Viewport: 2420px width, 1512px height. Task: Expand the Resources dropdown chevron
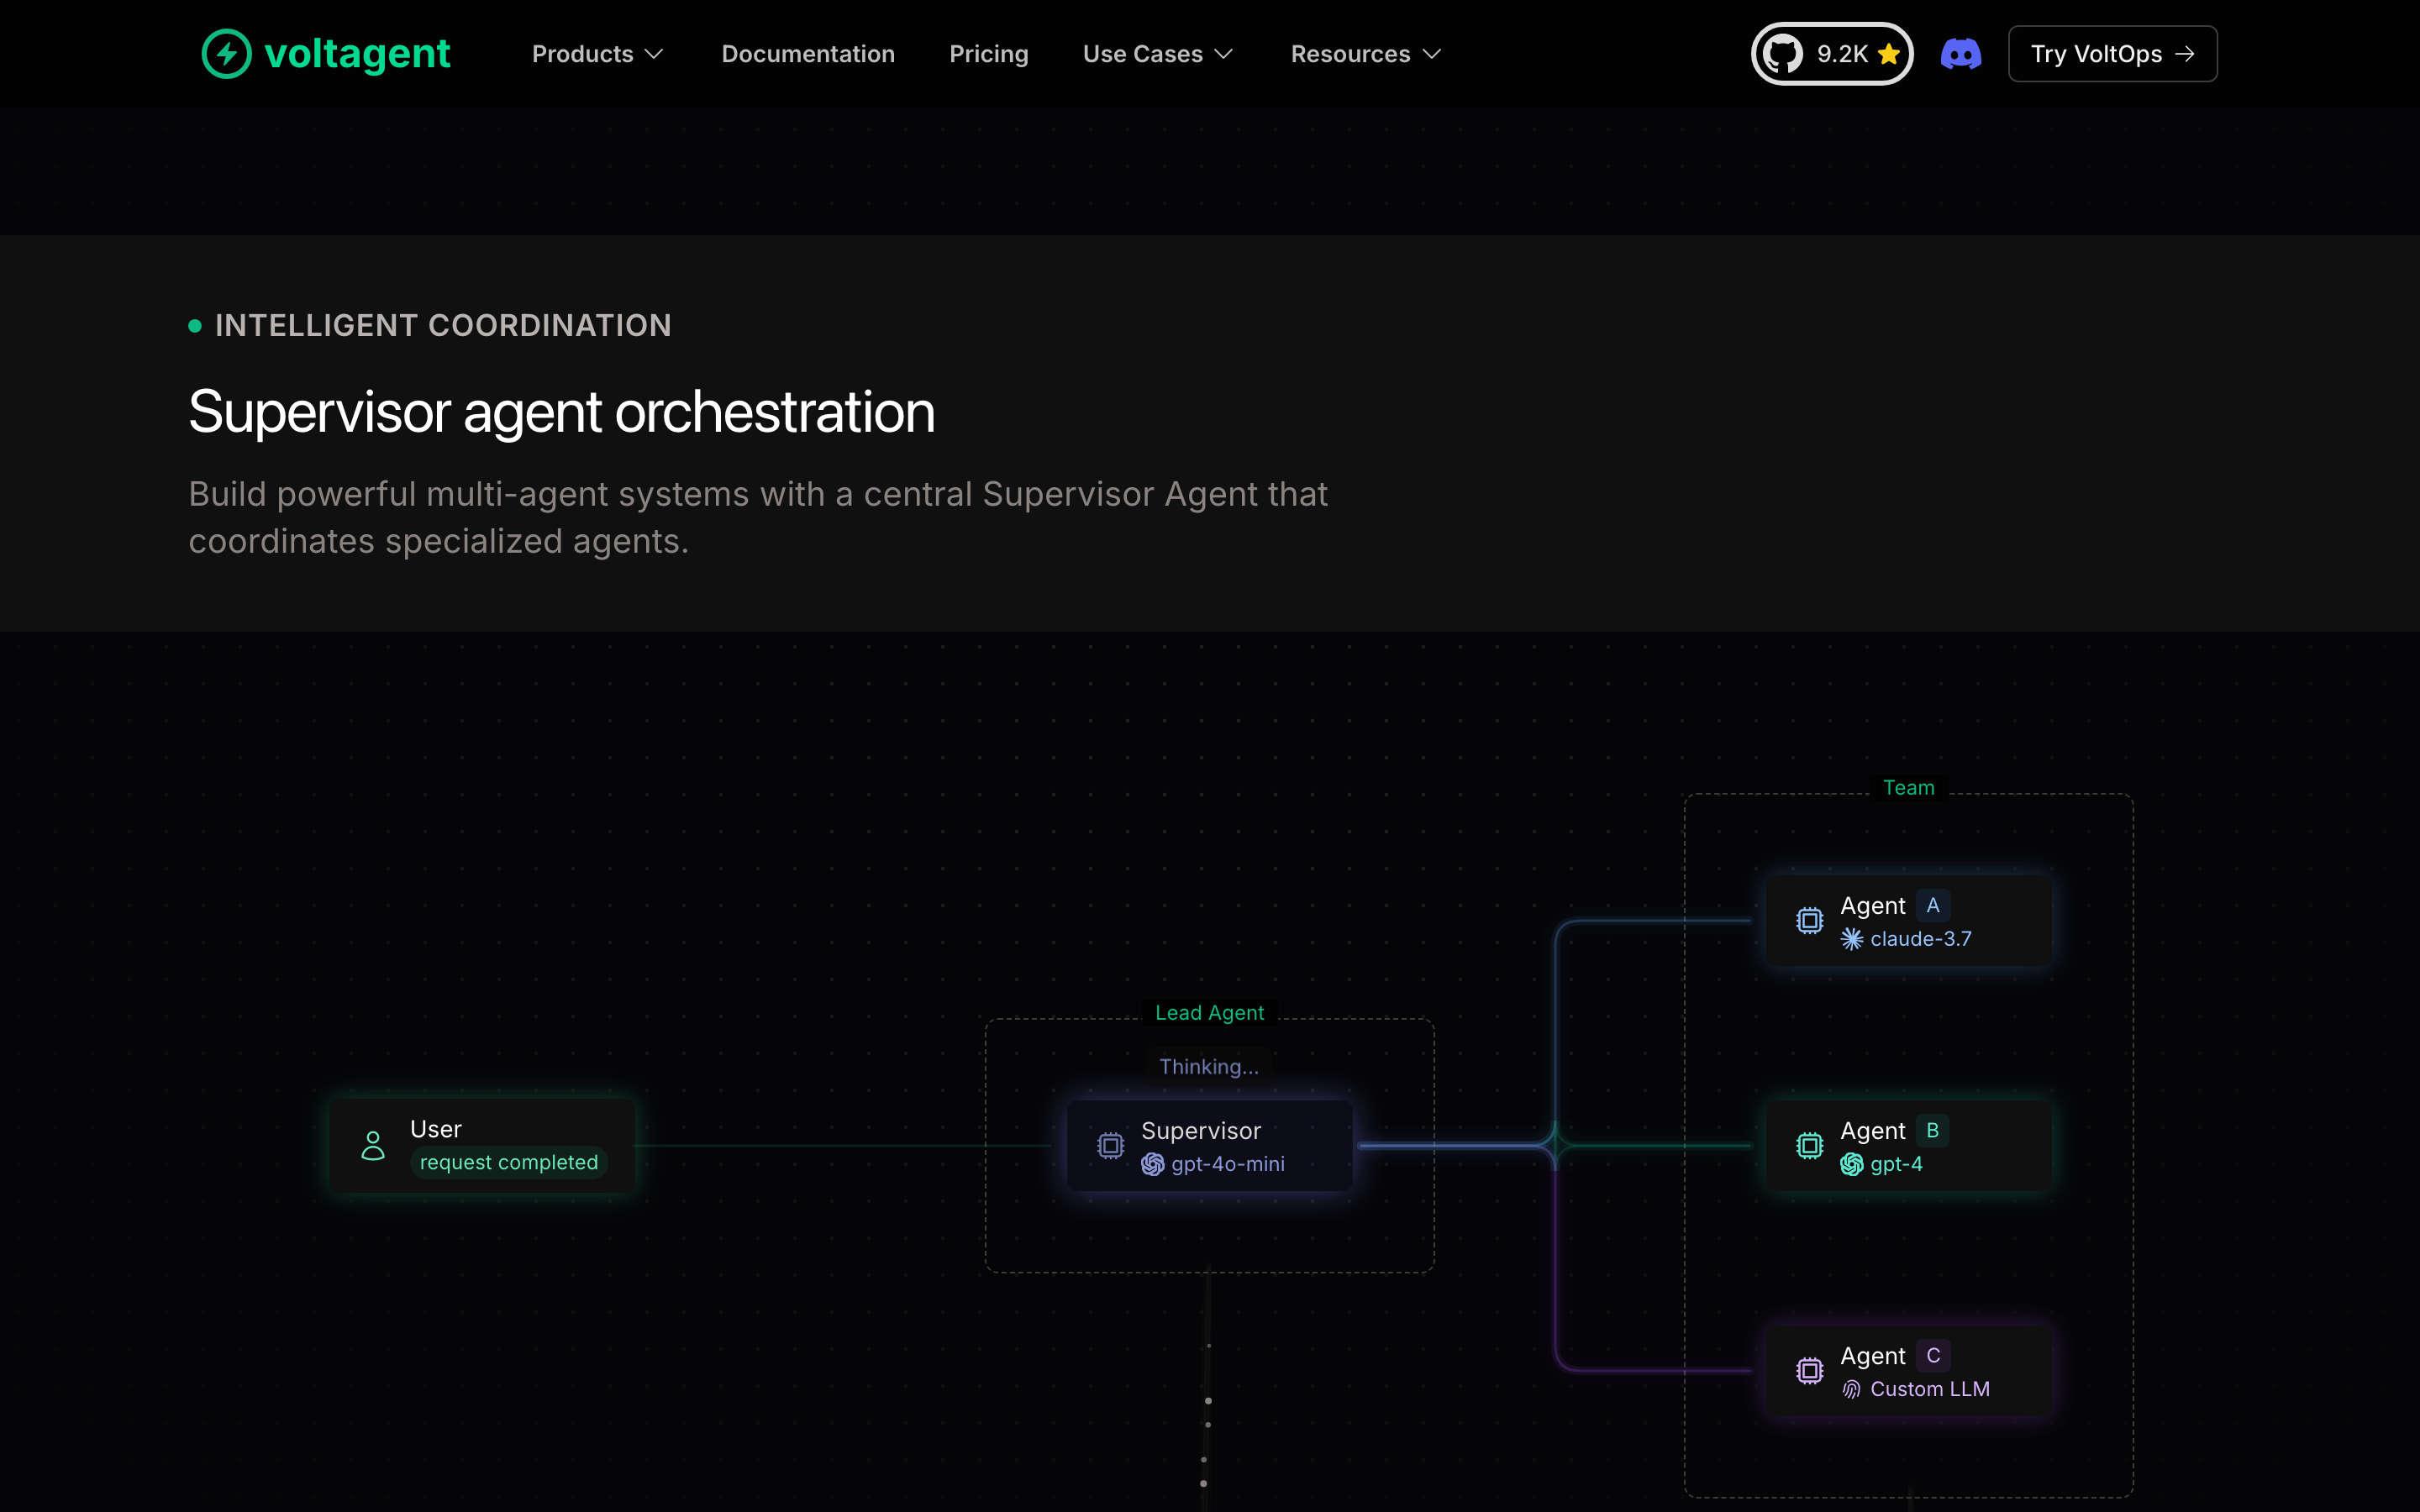[x=1431, y=54]
